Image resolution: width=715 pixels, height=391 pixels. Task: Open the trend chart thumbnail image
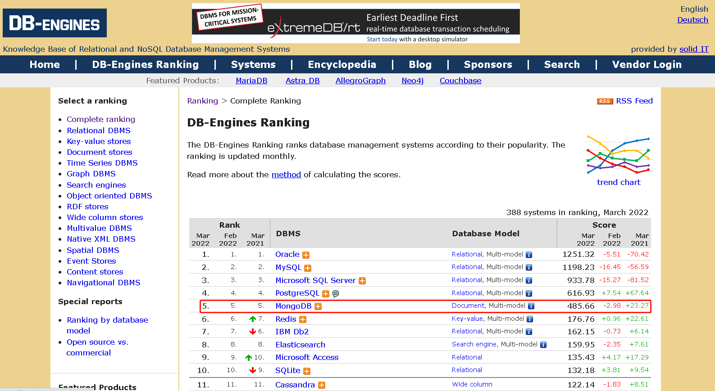(619, 154)
